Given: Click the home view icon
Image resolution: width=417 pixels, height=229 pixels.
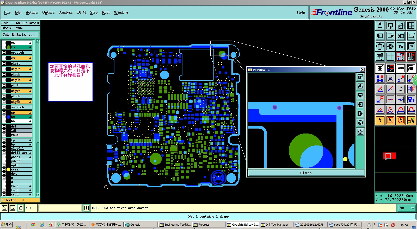Looking at the screenshot, I should pyautogui.click(x=401, y=26).
